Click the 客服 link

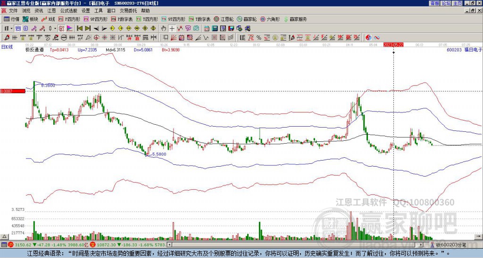434,3
